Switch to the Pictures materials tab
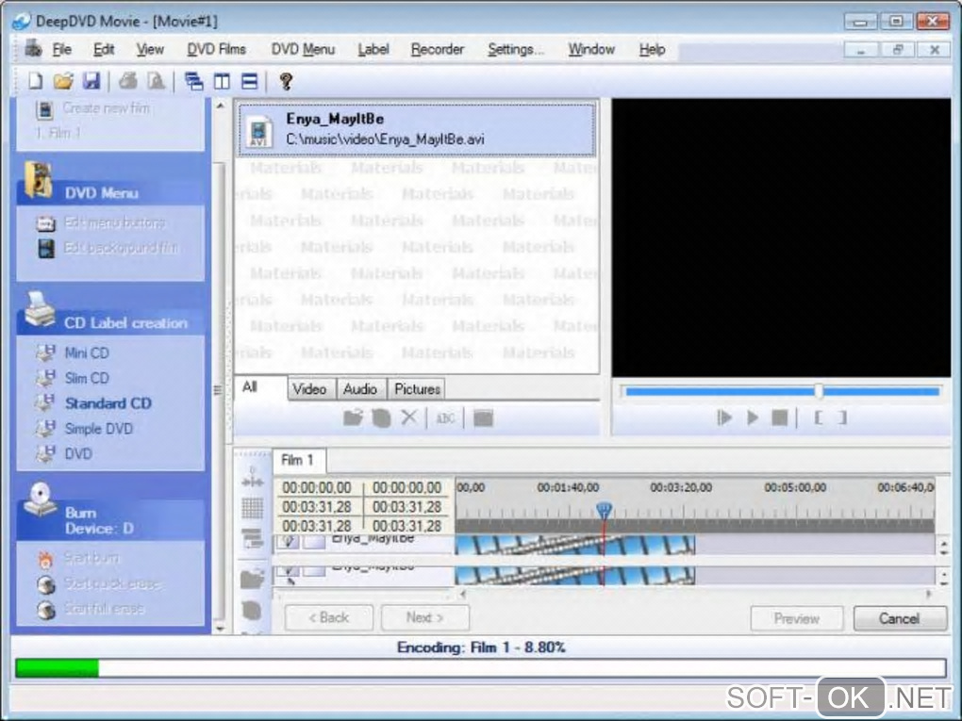962x721 pixels. [417, 388]
